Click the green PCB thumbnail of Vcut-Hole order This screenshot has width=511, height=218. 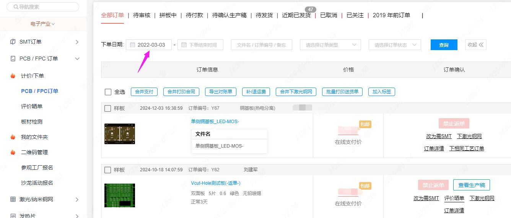pyautogui.click(x=119, y=195)
